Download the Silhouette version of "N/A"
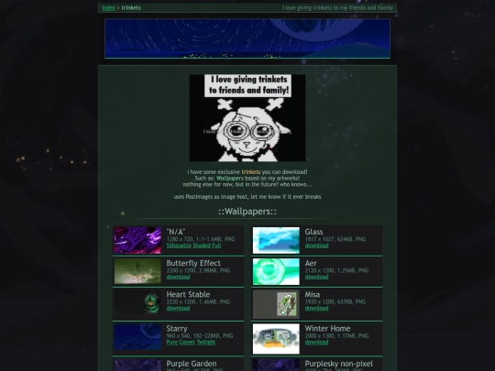The width and height of the screenshot is (495, 371). pyautogui.click(x=179, y=246)
